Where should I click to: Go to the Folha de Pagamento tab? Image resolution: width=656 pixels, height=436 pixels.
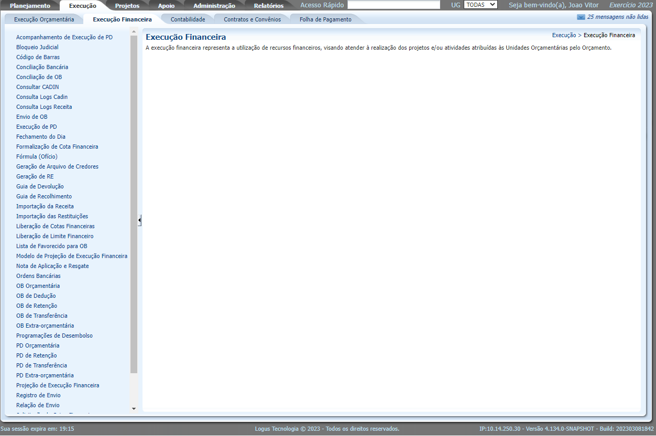click(x=325, y=19)
